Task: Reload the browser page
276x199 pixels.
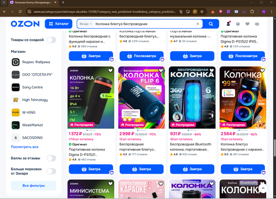Action: pyautogui.click(x=20, y=12)
